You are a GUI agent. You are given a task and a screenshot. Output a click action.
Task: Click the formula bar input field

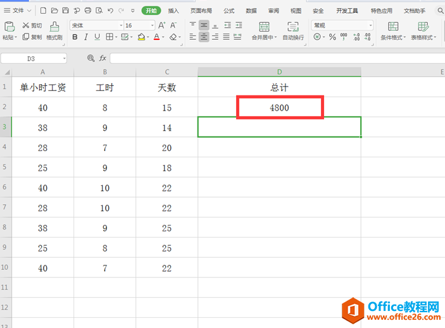click(x=277, y=58)
